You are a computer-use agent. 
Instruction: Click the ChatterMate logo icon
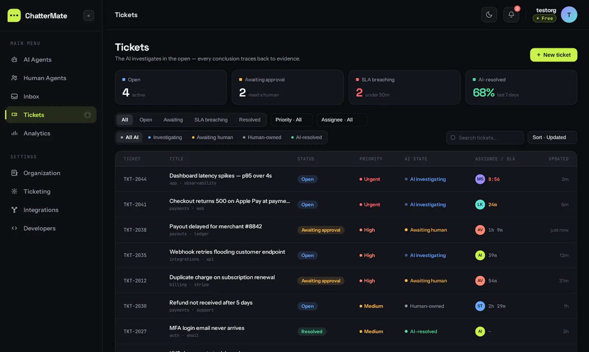14,15
